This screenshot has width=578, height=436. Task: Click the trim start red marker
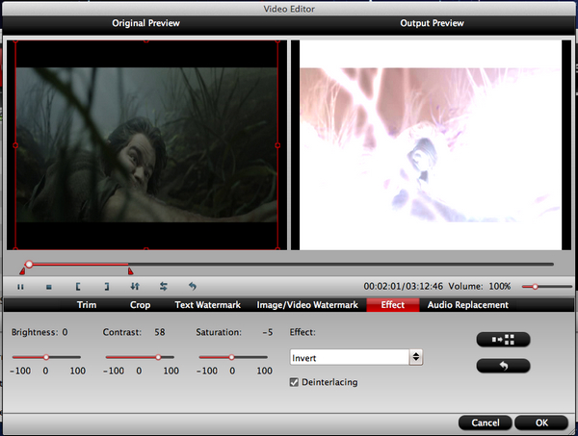pos(22,271)
